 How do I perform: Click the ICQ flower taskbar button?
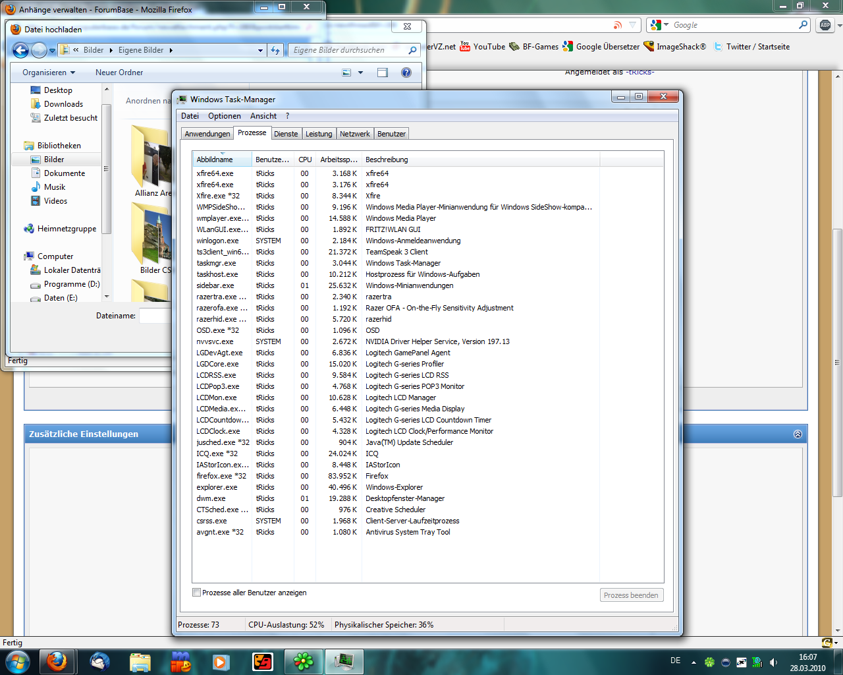click(x=304, y=661)
